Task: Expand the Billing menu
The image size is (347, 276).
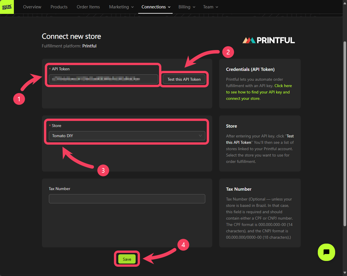Action: tap(187, 7)
